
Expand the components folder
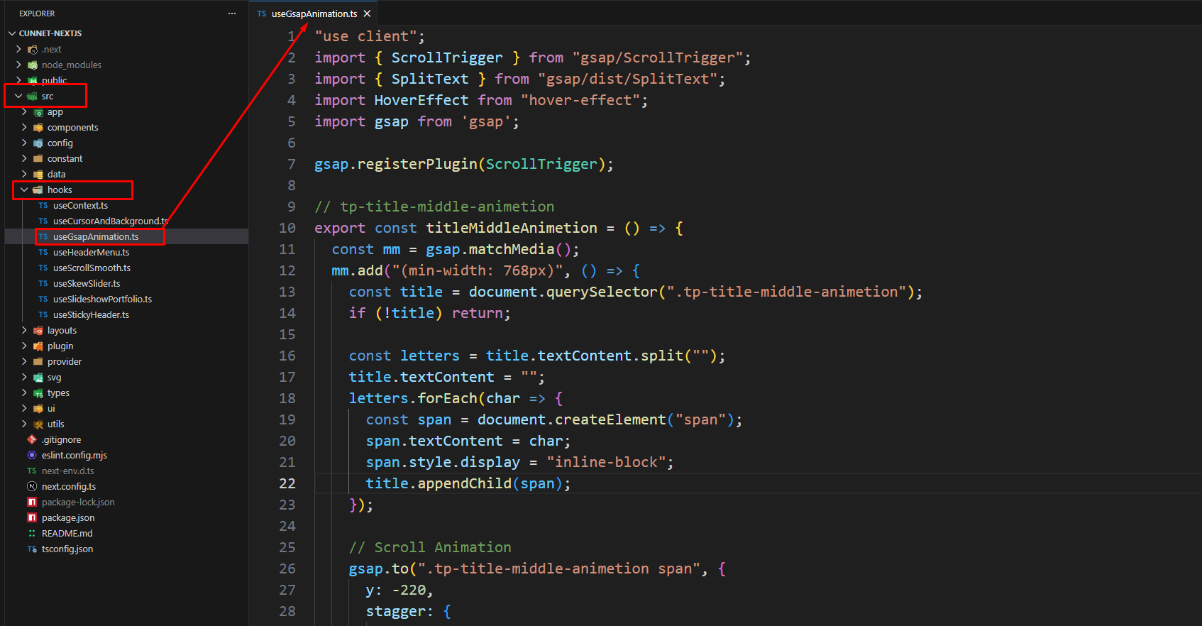tap(72, 128)
